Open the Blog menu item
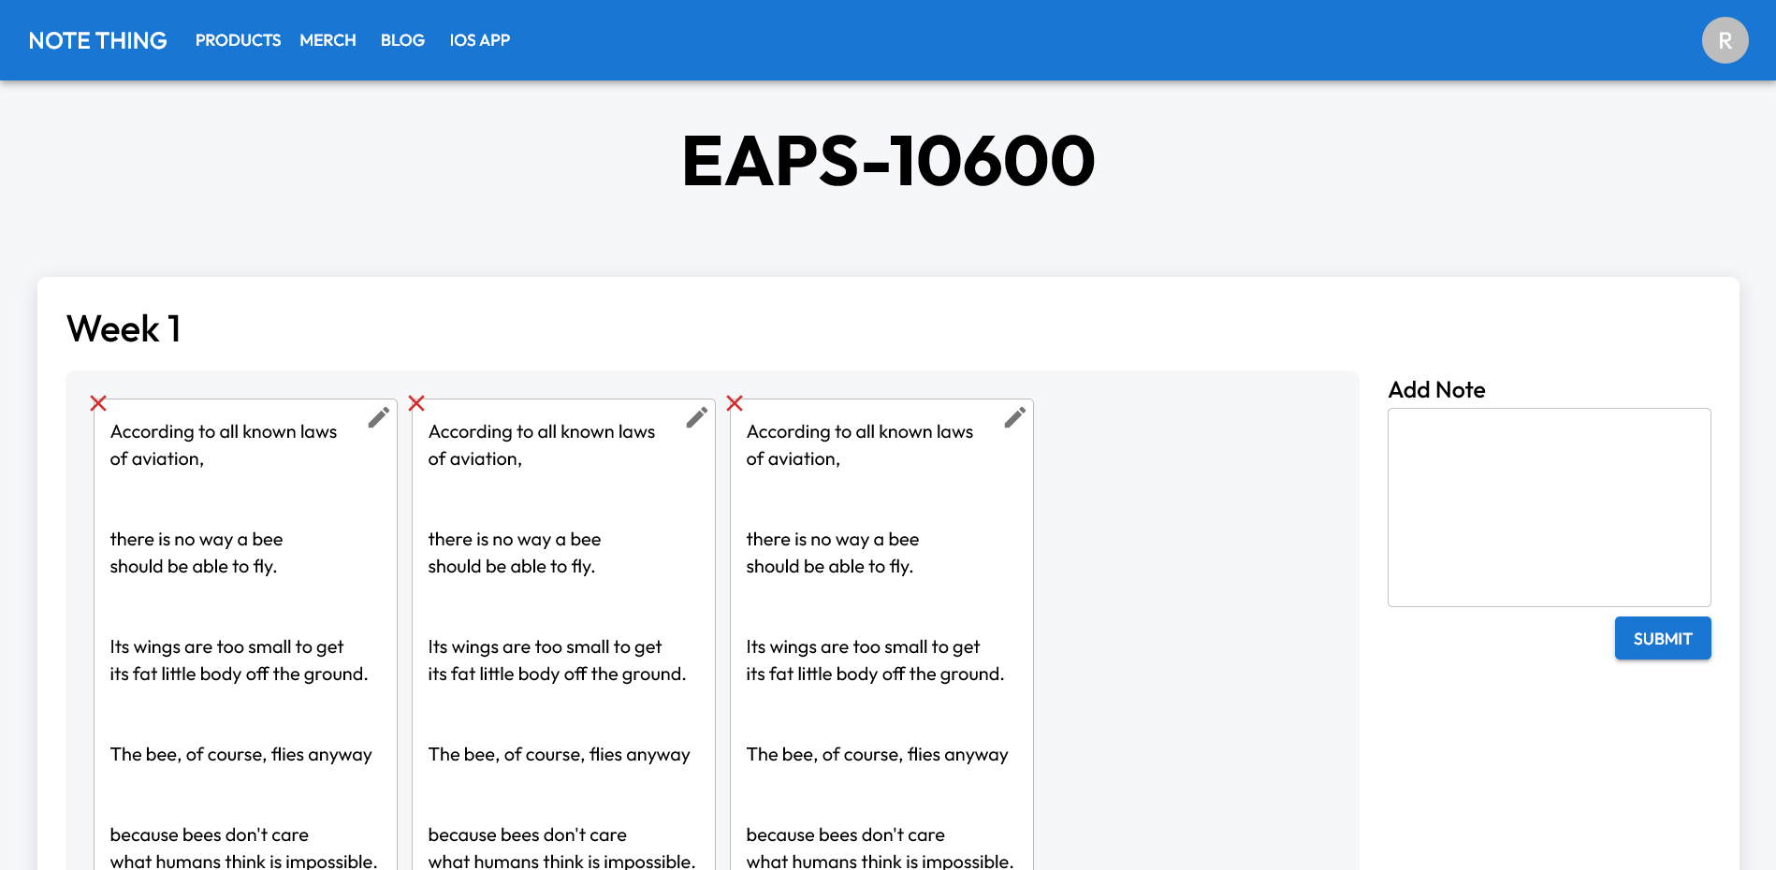 coord(402,40)
